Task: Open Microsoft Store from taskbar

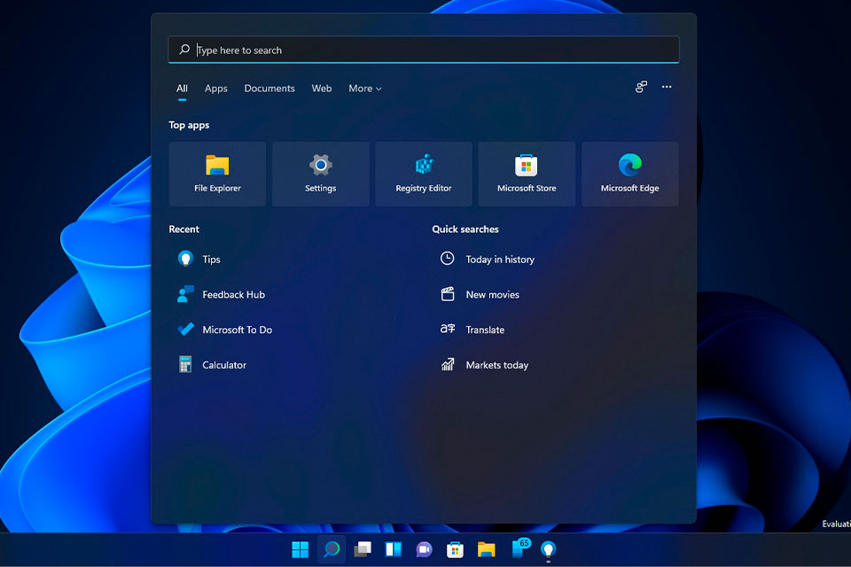Action: click(455, 549)
